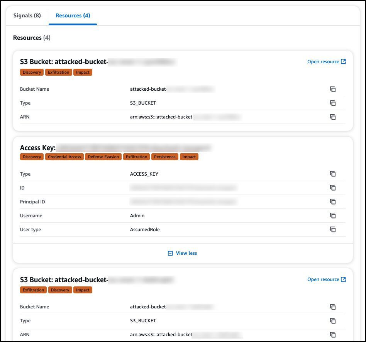366x342 pixels.
Task: Copy the Principal ID value
Action: click(333, 202)
